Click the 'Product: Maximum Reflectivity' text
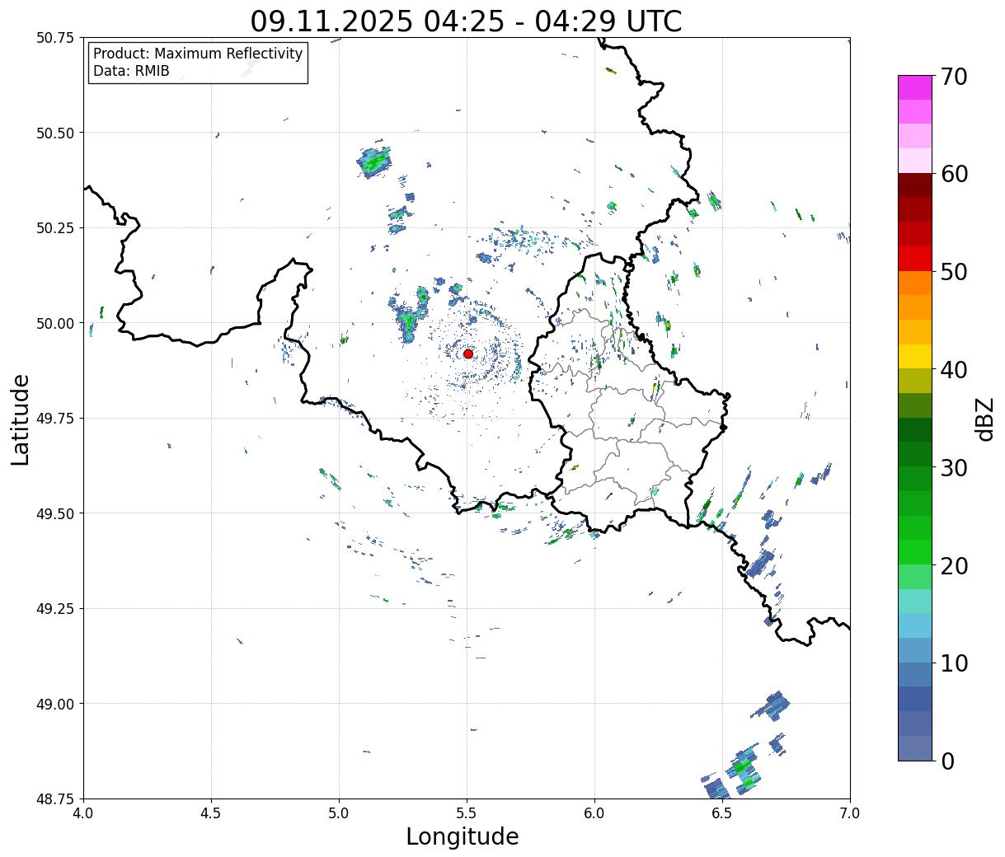Viewport: 1005px width, 857px height. click(x=198, y=54)
